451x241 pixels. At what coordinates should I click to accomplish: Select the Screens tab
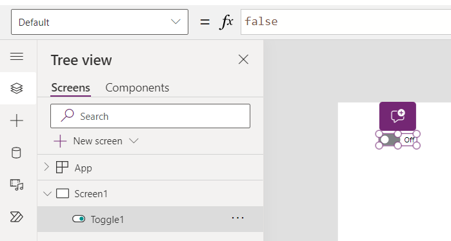[x=70, y=88]
